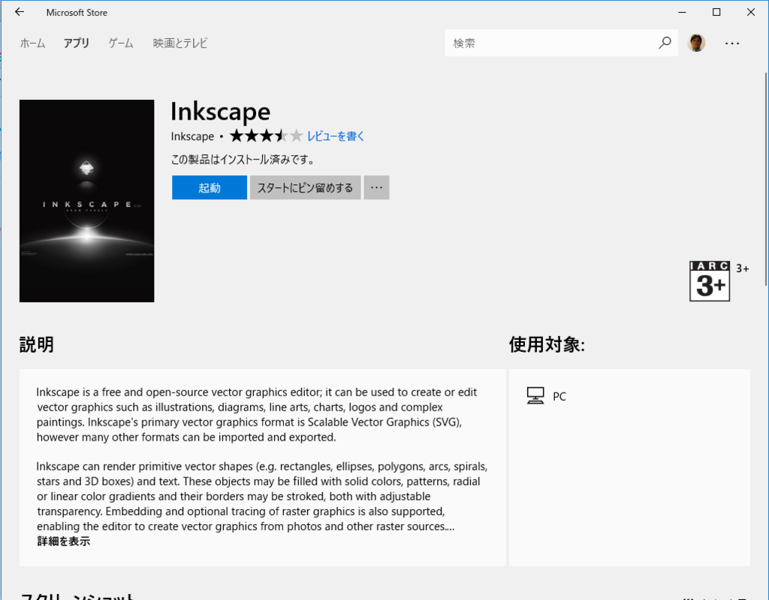Click スタートにピン留めする button
Screen dimensions: 769x600
(305, 187)
